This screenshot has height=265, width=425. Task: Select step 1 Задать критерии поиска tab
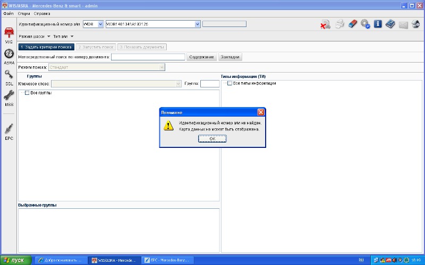click(x=46, y=47)
